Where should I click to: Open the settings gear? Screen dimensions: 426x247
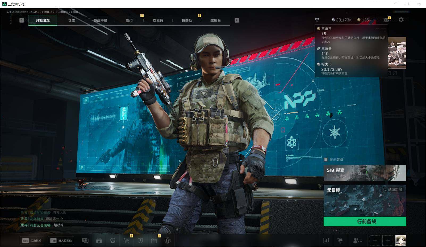coord(401,20)
